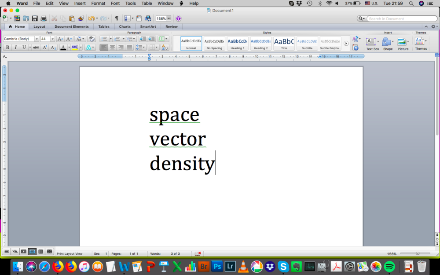Toggle show paragraph marks
This screenshot has width=440, height=275.
coord(117,18)
